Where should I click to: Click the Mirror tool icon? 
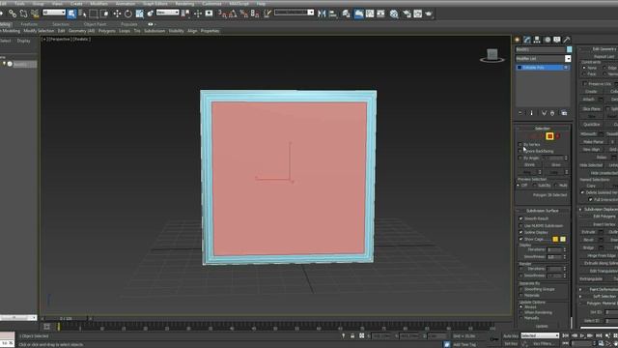(322, 14)
